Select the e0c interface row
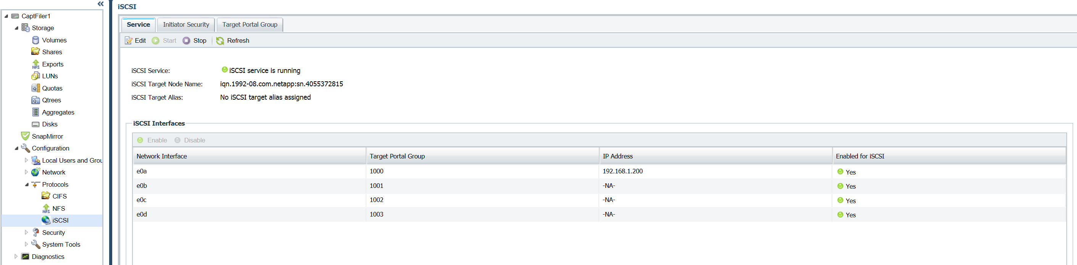The image size is (1077, 265). (x=599, y=200)
